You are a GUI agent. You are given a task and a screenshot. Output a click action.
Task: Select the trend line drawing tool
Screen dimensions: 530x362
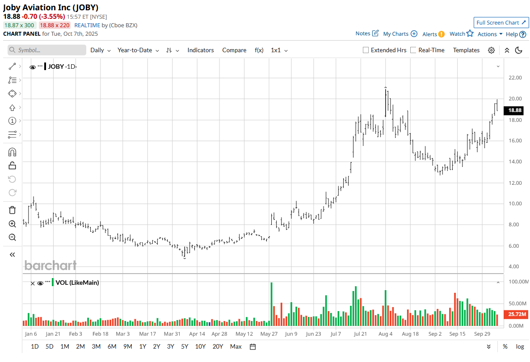[12, 67]
